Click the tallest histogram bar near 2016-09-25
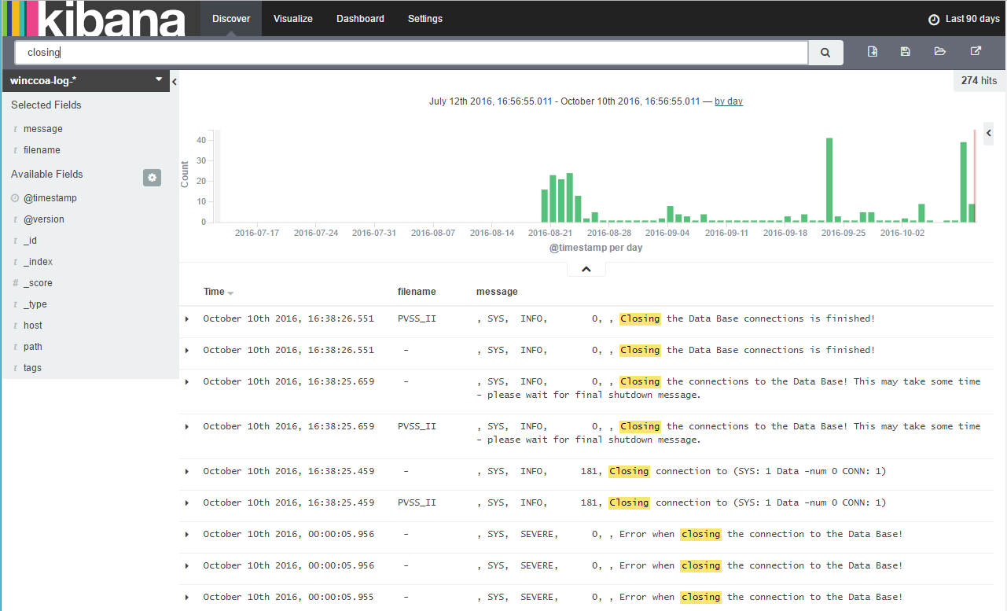Image resolution: width=1007 pixels, height=611 pixels. pyautogui.click(x=829, y=180)
